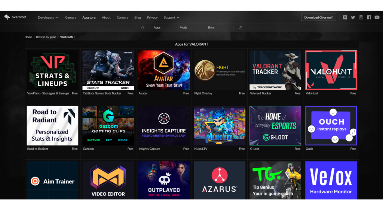Open the Video Editor thumbnail
The image size is (383, 215).
[108, 180]
